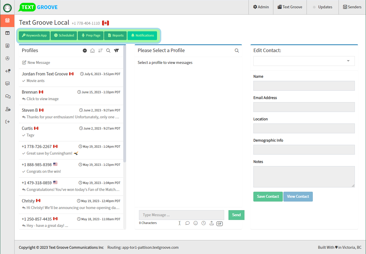Click the Email Address input field
Viewport: 366px width, 254px height.
pyautogui.click(x=304, y=107)
